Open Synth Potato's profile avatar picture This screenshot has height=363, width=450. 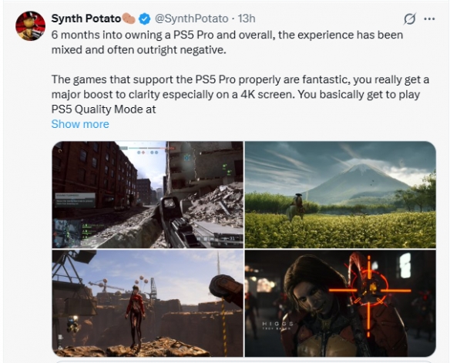click(30, 26)
